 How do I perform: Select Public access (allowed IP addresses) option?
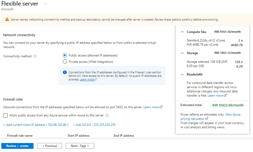[x=64, y=55]
